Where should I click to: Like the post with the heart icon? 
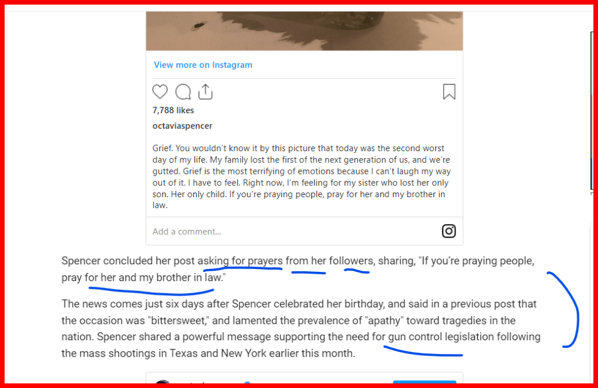coord(160,92)
